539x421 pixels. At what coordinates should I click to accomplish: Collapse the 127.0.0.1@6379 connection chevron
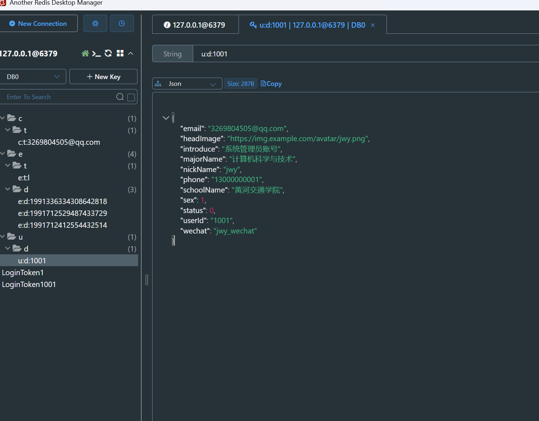(x=131, y=54)
